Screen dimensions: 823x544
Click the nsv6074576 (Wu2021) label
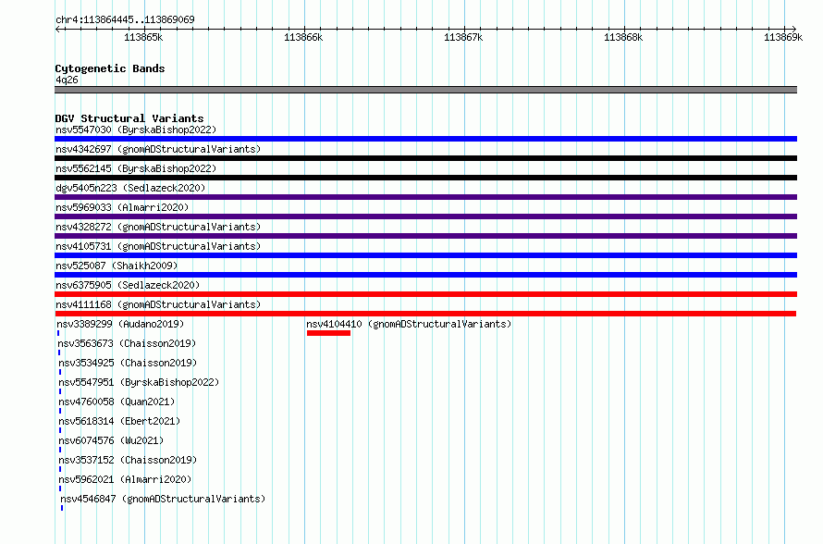click(x=111, y=440)
